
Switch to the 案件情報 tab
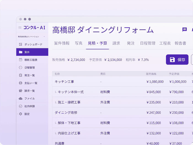point(62,43)
